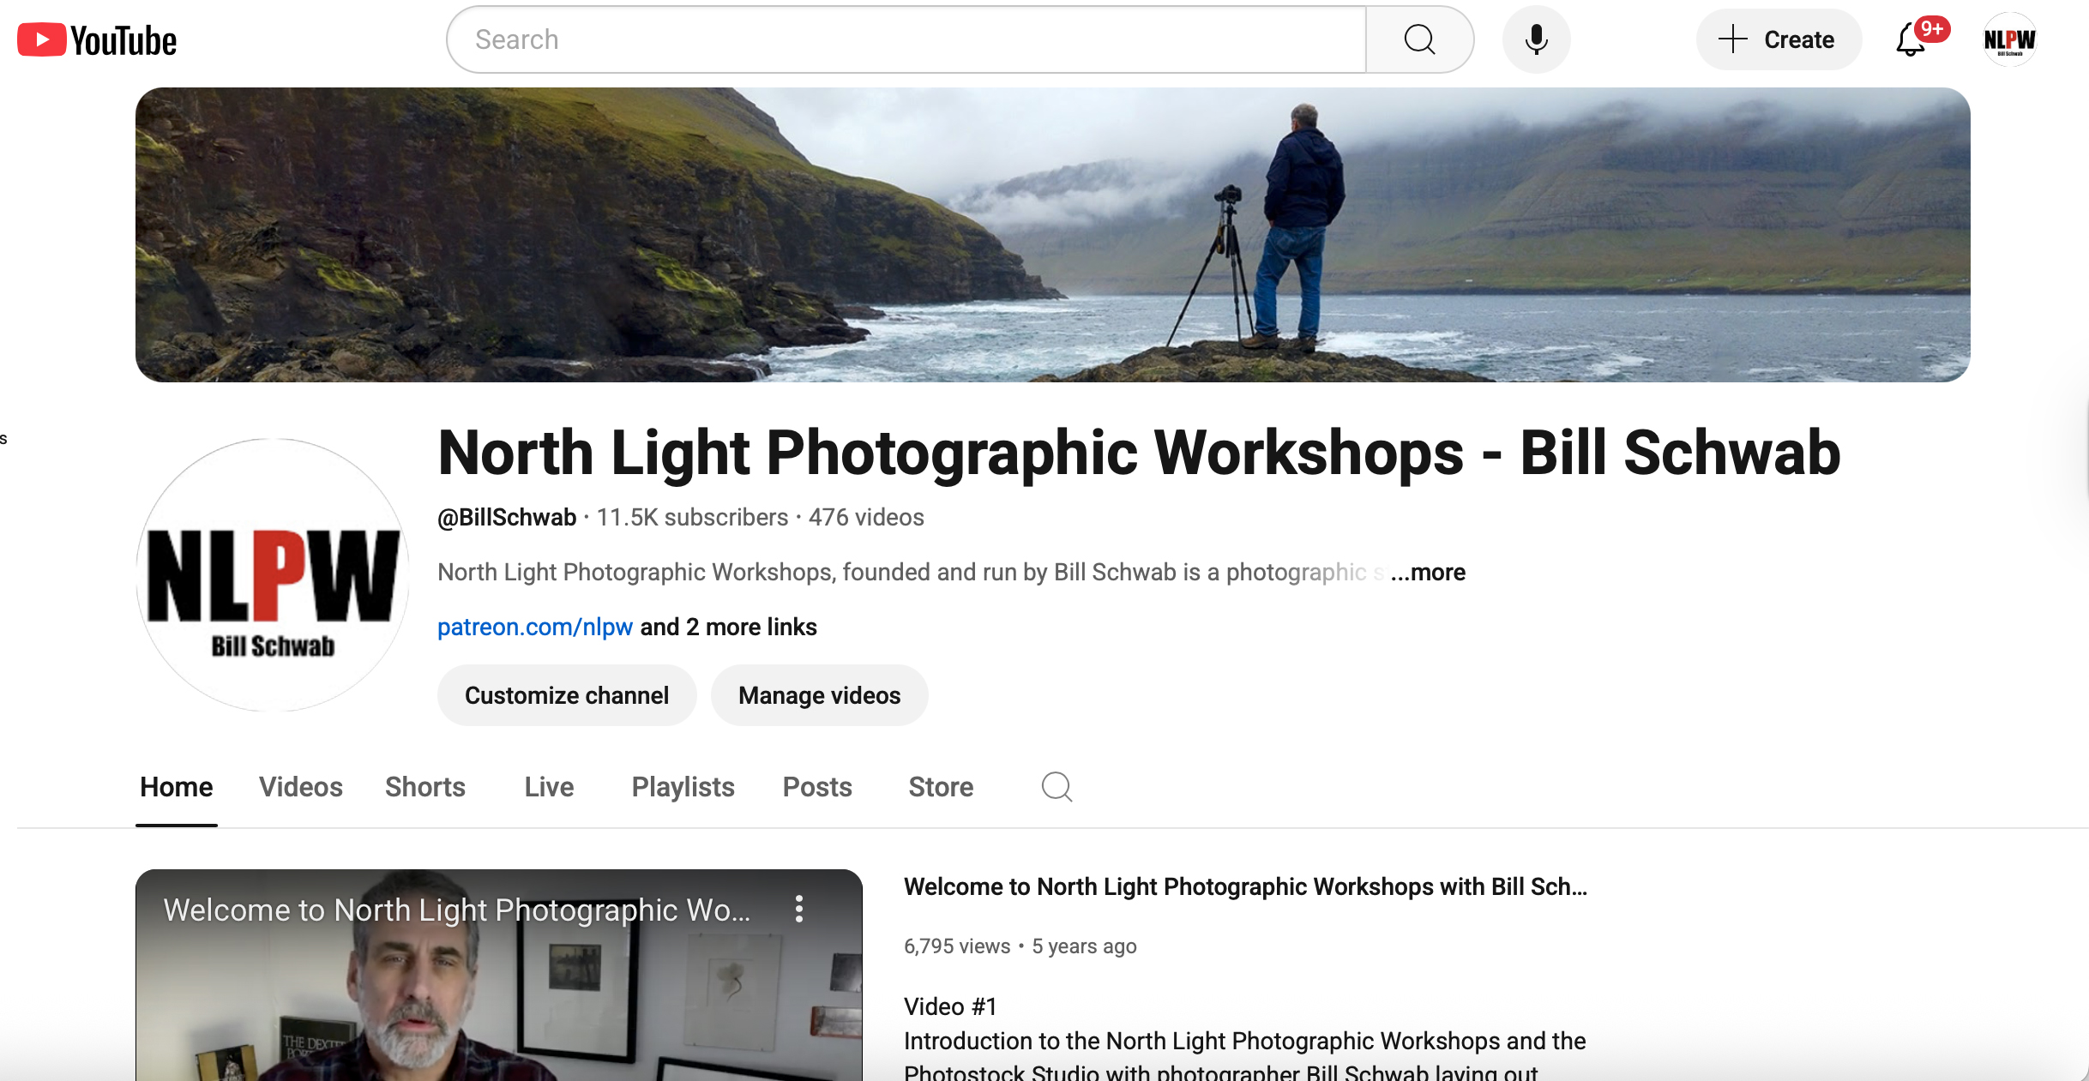Screen dimensions: 2089x1081
Task: Click the search magnifier button
Action: [1419, 39]
